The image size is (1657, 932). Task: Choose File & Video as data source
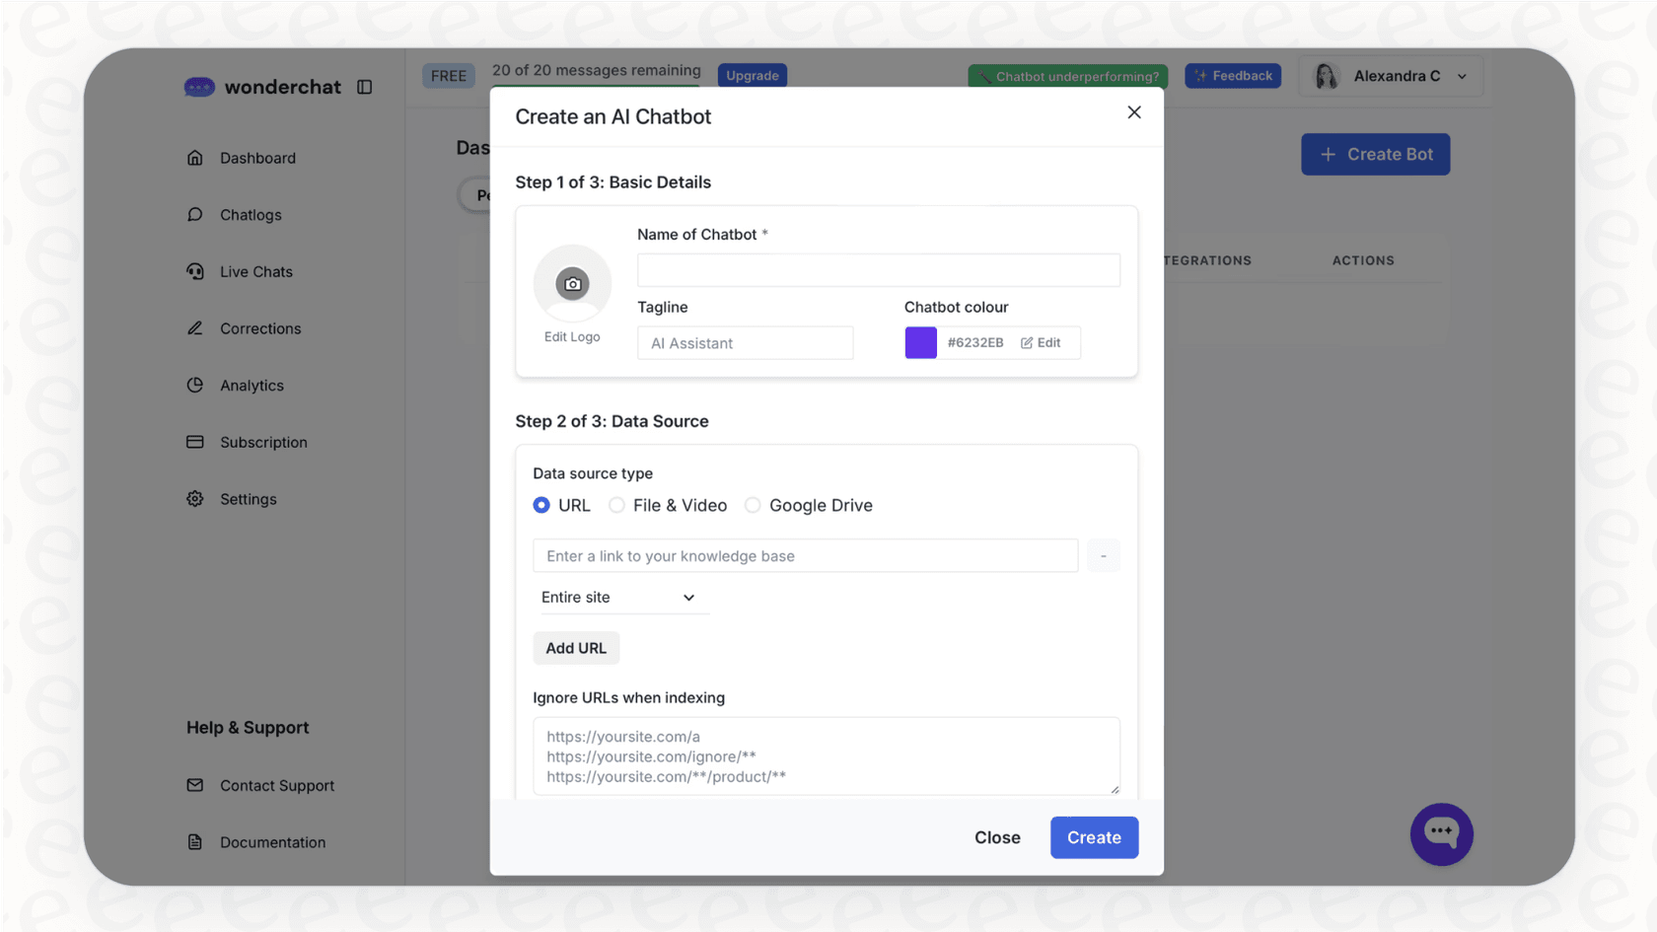[x=616, y=504]
